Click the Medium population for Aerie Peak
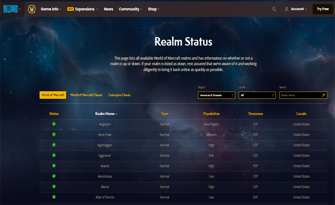 click(x=212, y=134)
